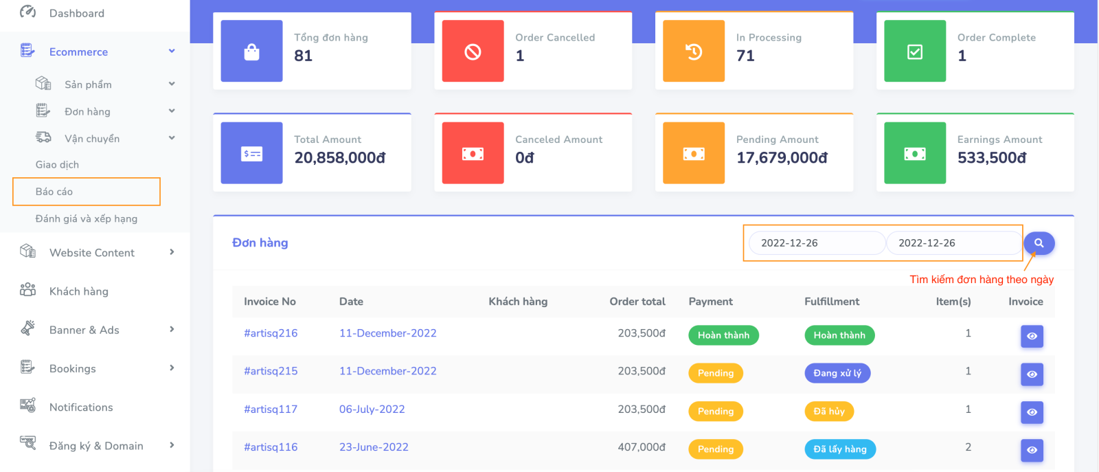
Task: Click the magnifier search button for orders
Action: click(1039, 243)
